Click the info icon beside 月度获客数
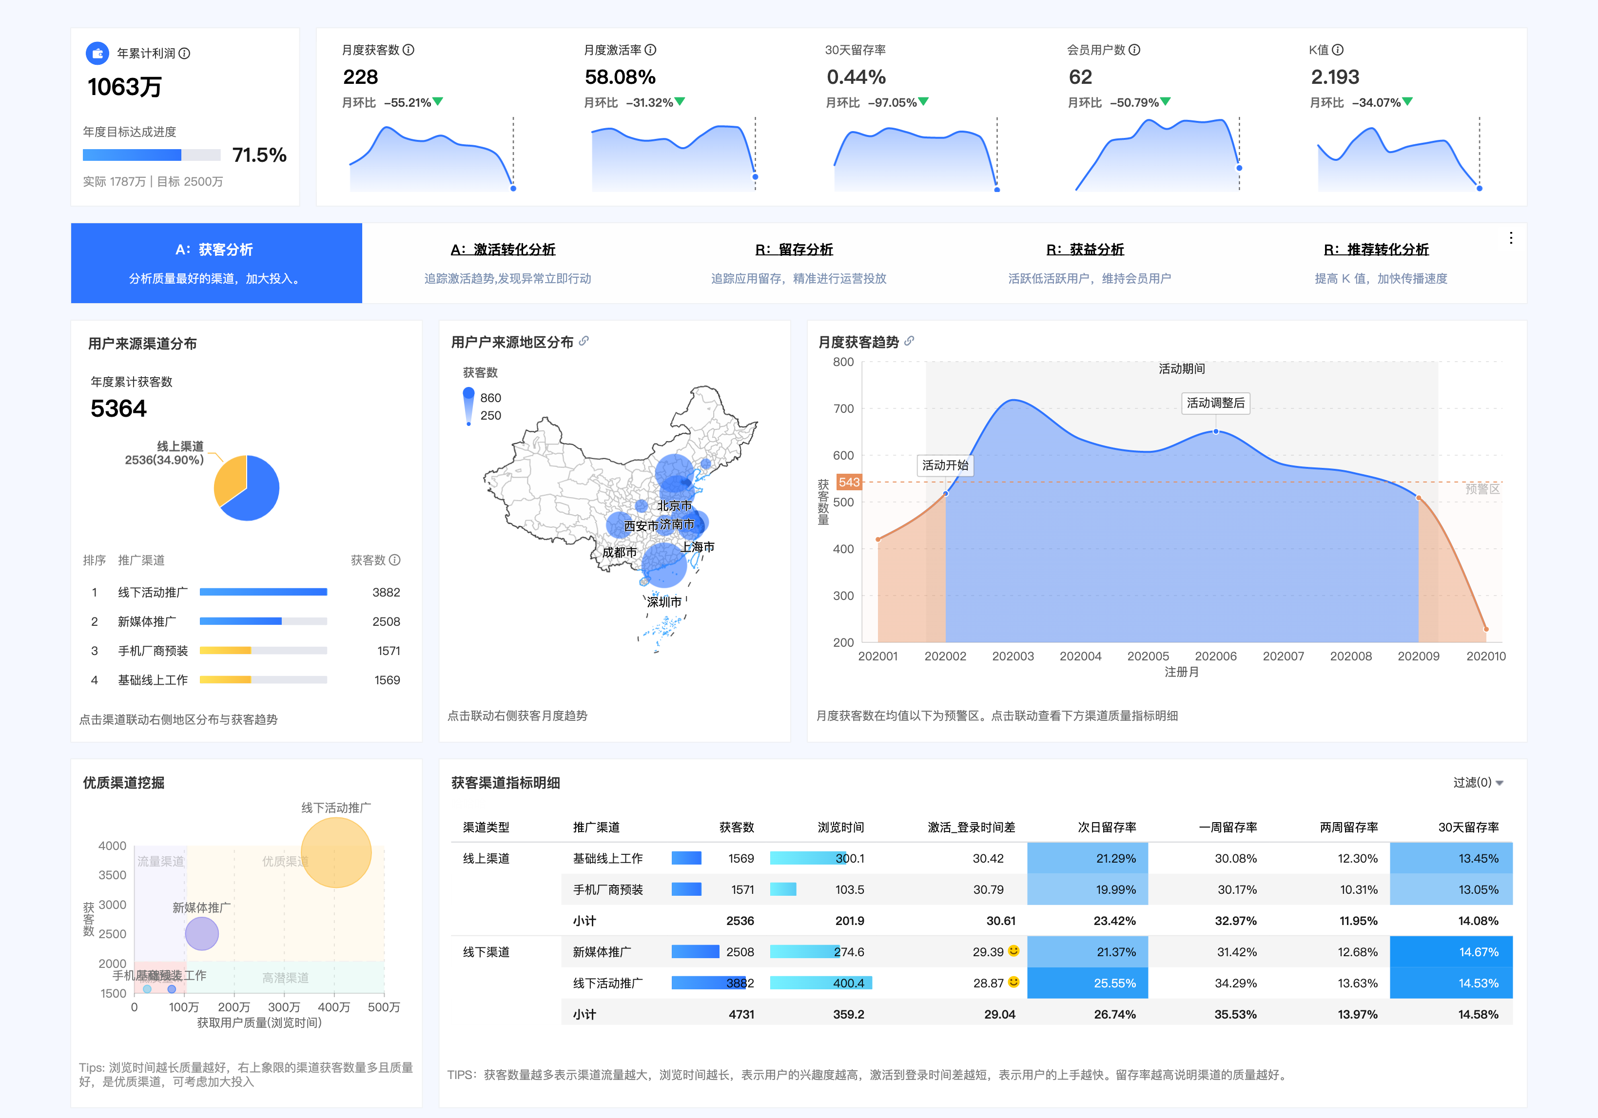 (409, 50)
